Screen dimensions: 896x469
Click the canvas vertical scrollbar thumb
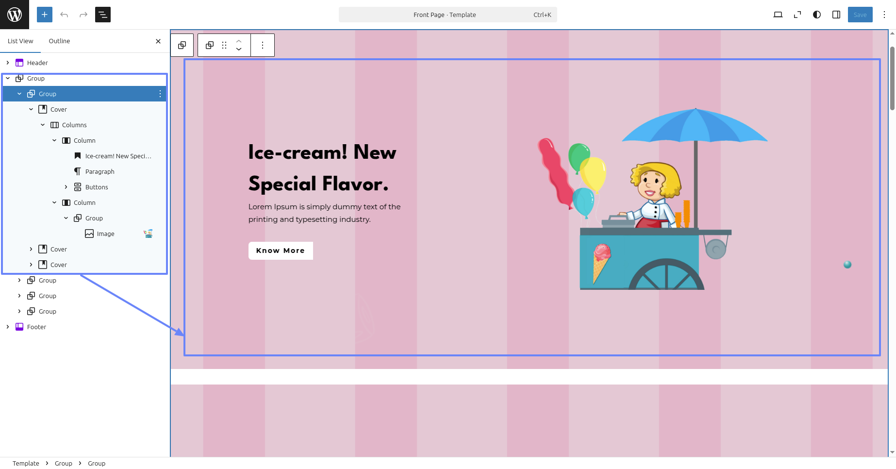pyautogui.click(x=892, y=78)
